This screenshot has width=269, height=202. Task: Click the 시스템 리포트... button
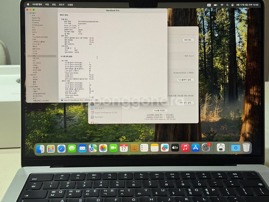click(x=160, y=111)
